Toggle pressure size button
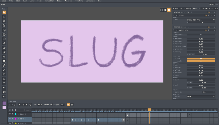The image size is (219, 125). point(201,59)
